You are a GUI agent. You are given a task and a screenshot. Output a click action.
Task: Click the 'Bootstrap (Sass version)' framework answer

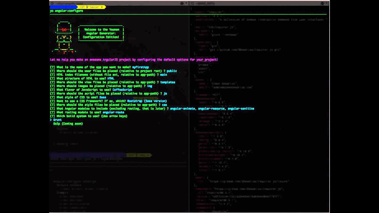click(147, 101)
